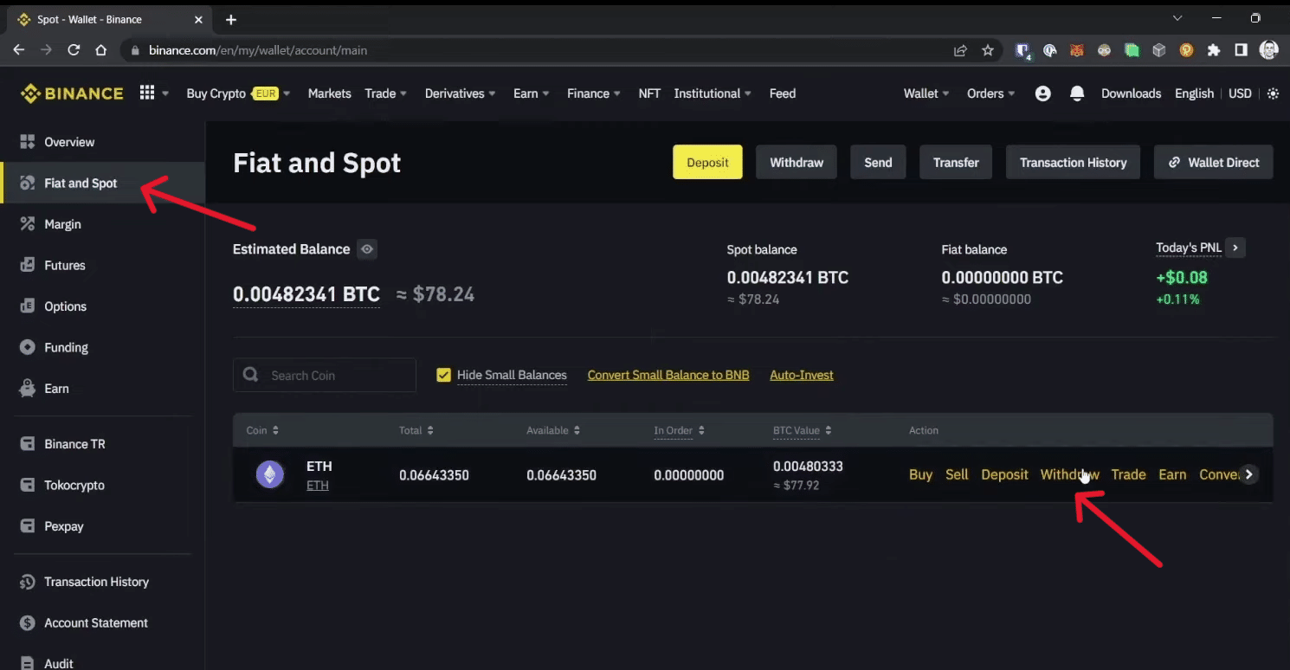This screenshot has width=1290, height=670.
Task: Click Convert Small Balance to BNB link
Action: 668,375
